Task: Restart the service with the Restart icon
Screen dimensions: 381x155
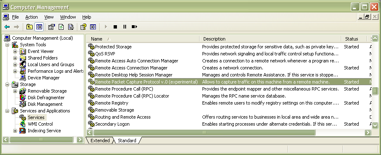Action: (x=134, y=27)
